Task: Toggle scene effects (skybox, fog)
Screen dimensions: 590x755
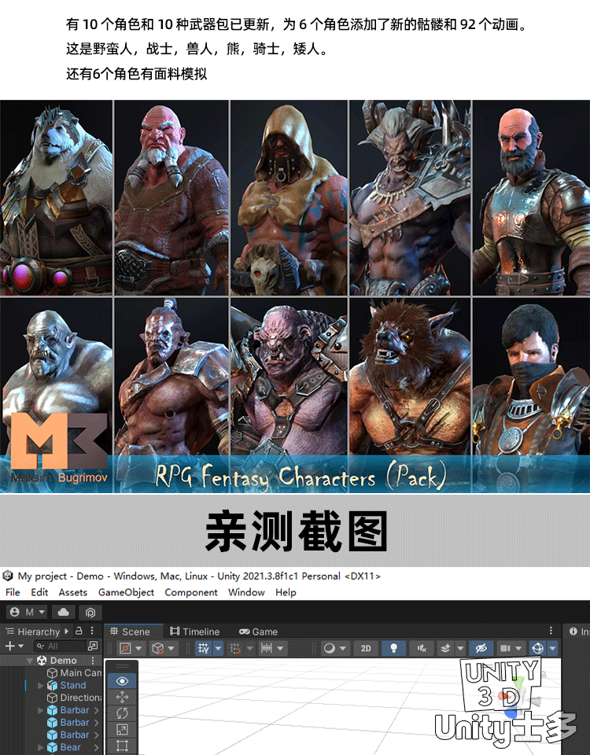Action: 445,648
